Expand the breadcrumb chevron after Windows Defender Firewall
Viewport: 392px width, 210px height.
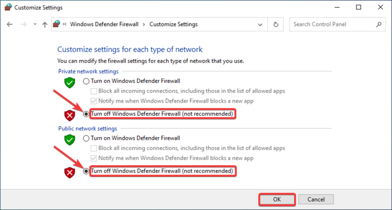point(144,24)
